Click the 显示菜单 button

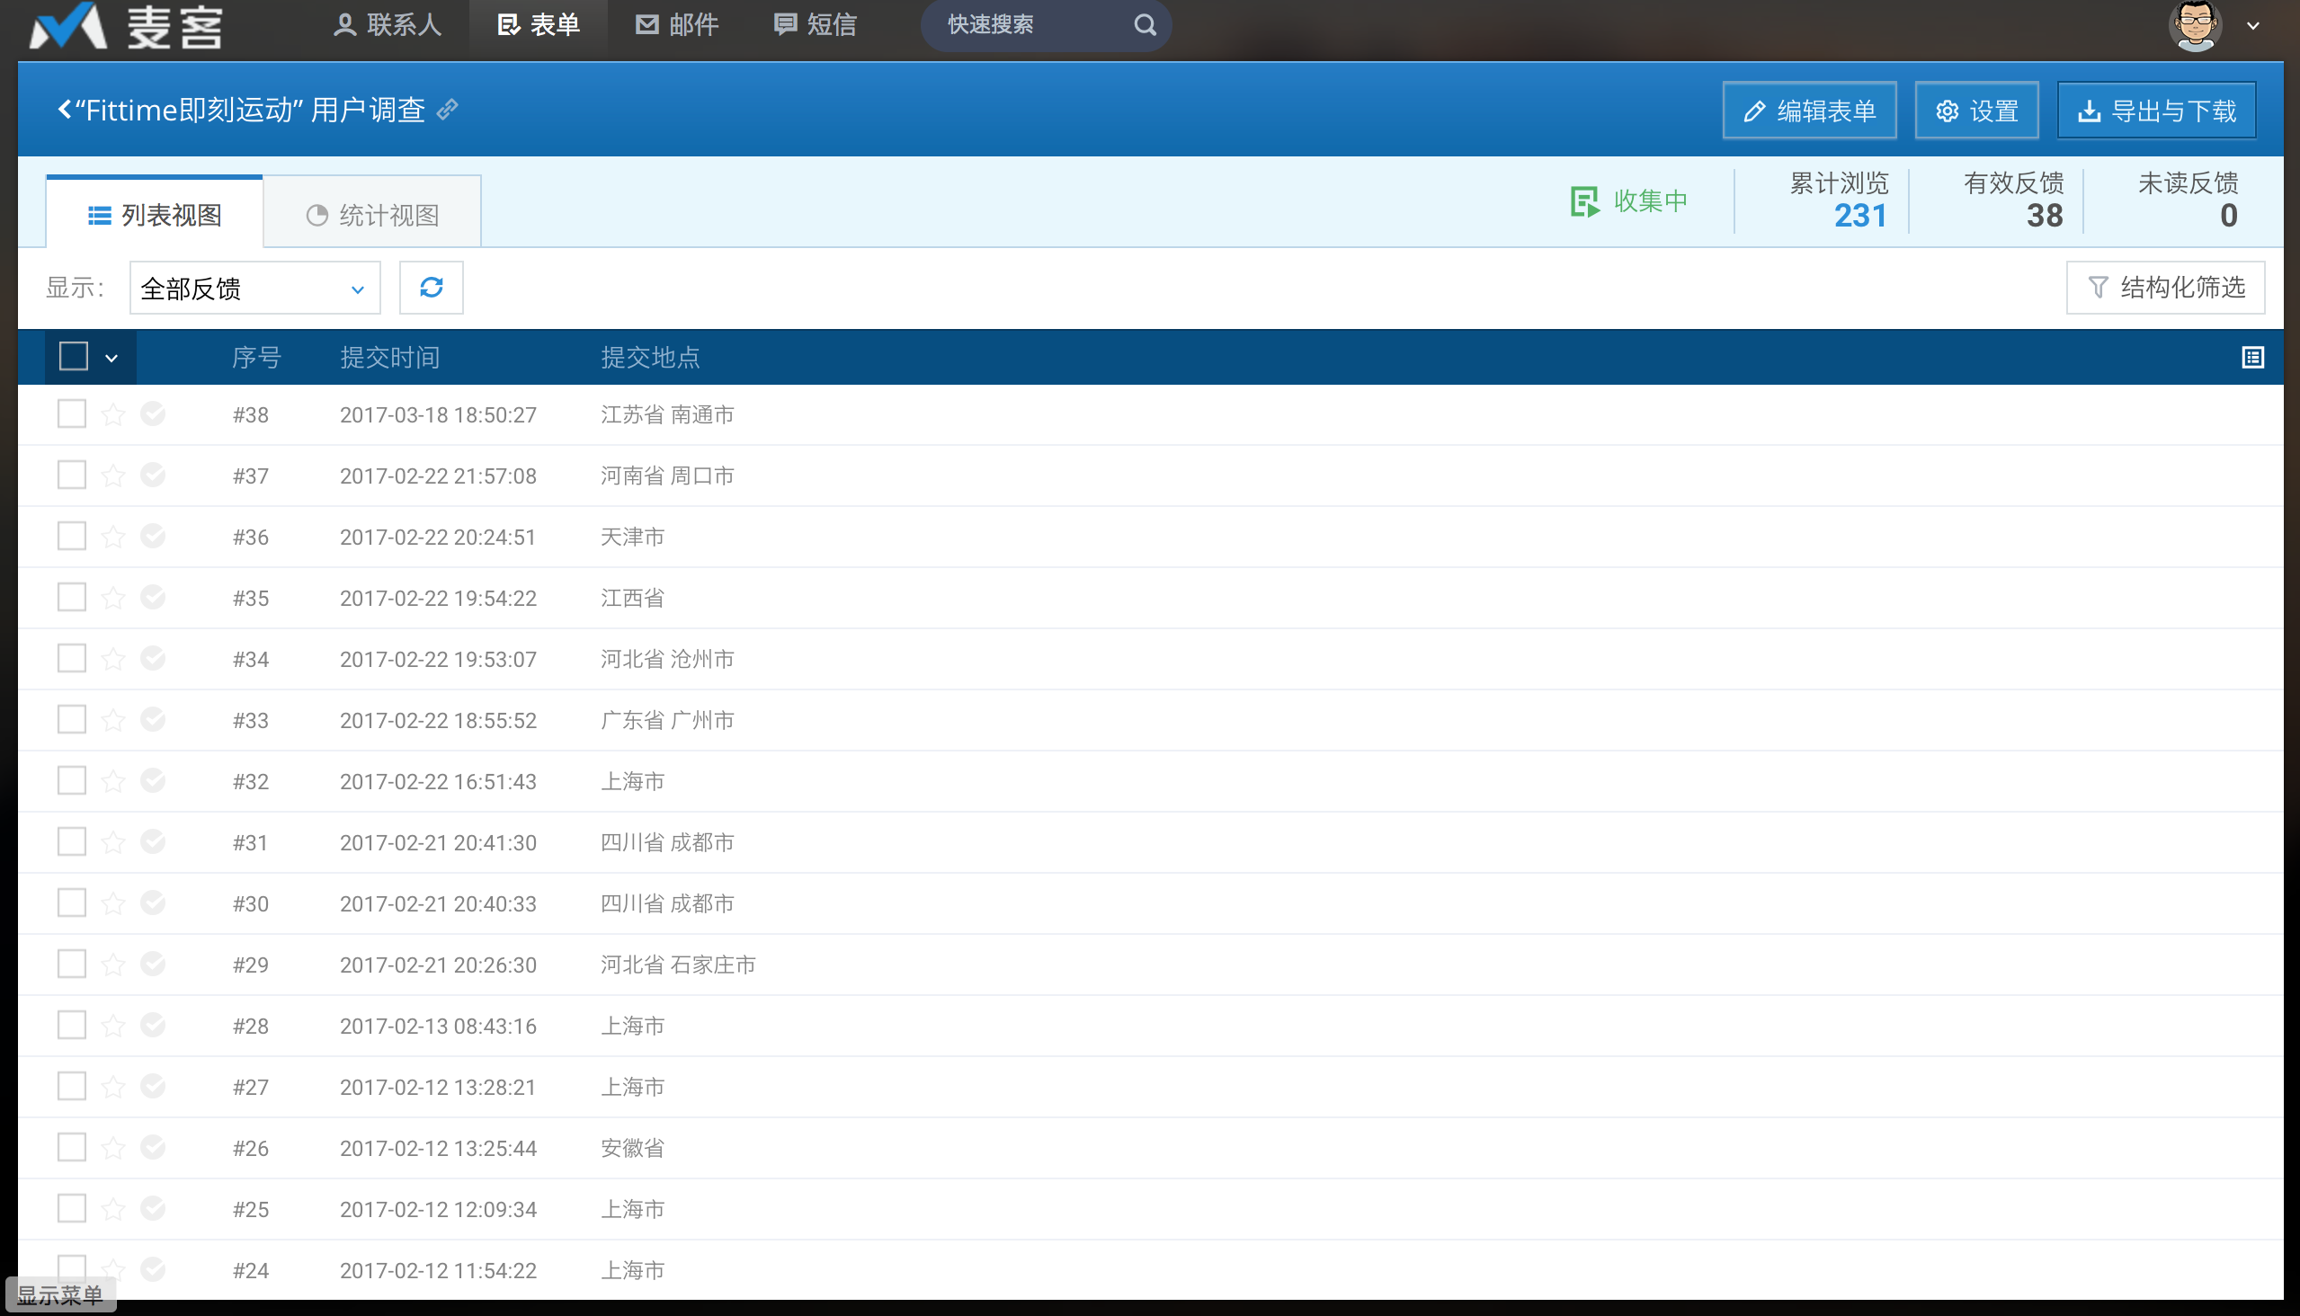click(59, 1295)
